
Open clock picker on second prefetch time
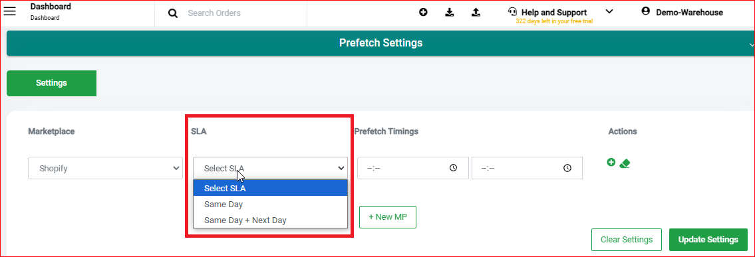(567, 168)
